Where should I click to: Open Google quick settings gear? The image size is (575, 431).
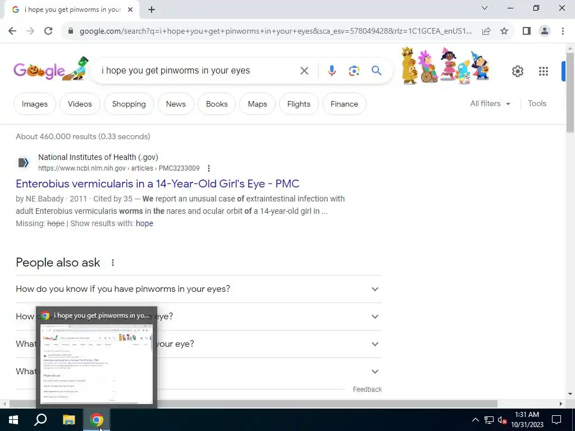pos(517,71)
